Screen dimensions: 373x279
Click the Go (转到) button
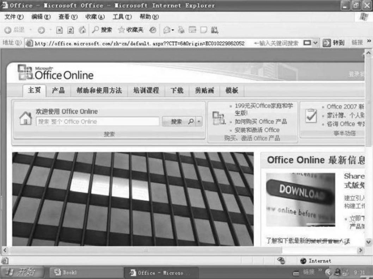click(x=334, y=43)
